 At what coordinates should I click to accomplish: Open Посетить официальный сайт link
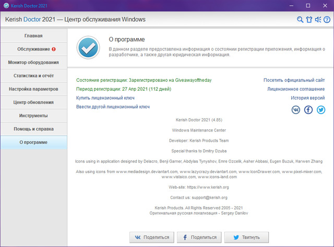click(x=294, y=80)
